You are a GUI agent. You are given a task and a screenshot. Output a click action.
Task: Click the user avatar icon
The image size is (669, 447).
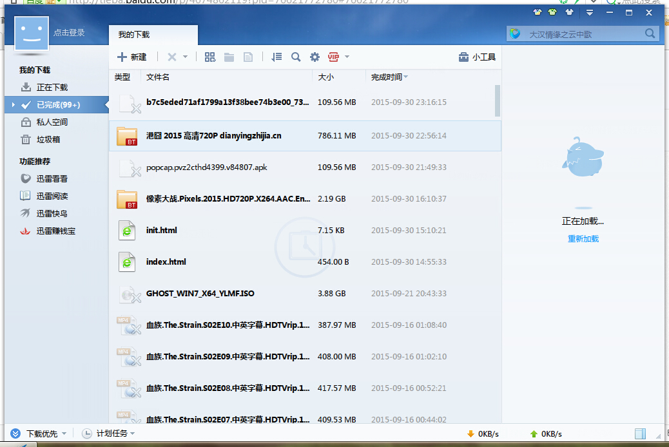31,33
